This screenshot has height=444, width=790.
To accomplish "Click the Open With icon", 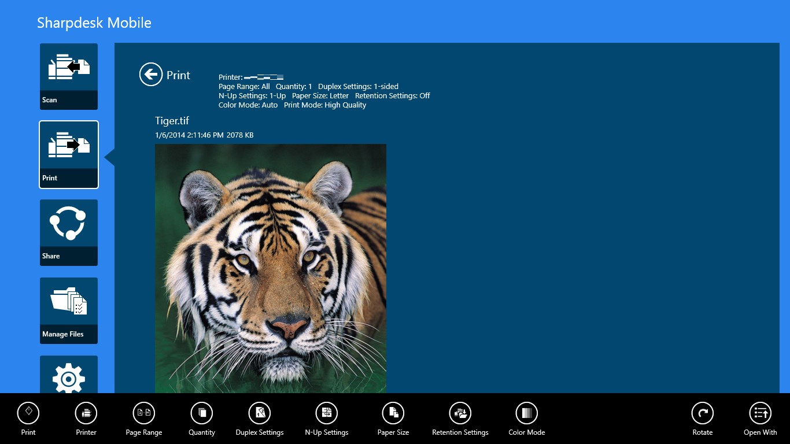I will tap(761, 413).
